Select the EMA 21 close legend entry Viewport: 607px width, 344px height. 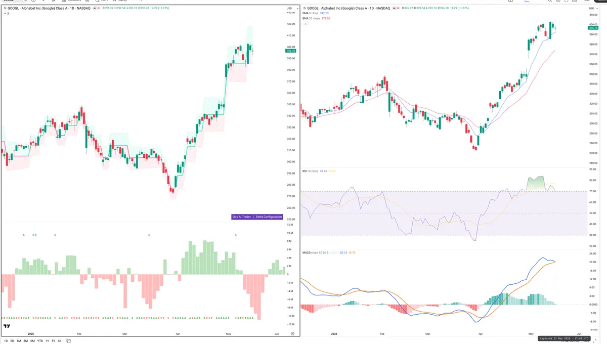coord(312,18)
